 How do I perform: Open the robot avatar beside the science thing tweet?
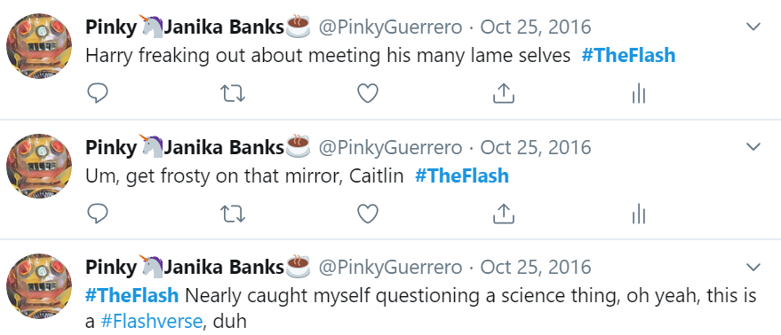click(x=39, y=285)
